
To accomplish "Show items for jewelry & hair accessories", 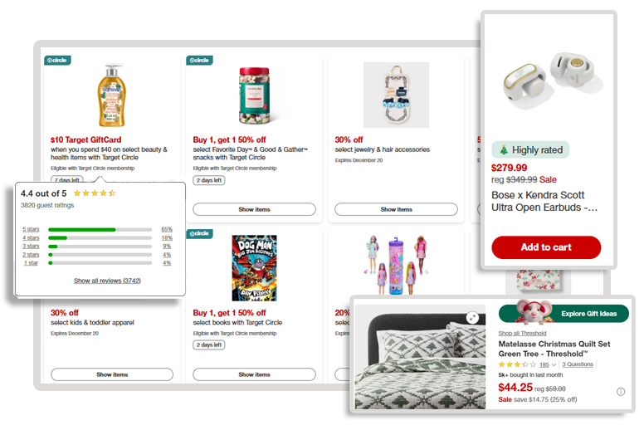I will (396, 209).
